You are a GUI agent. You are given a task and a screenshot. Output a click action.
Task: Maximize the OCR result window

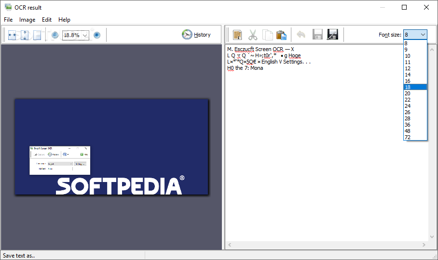point(404,7)
